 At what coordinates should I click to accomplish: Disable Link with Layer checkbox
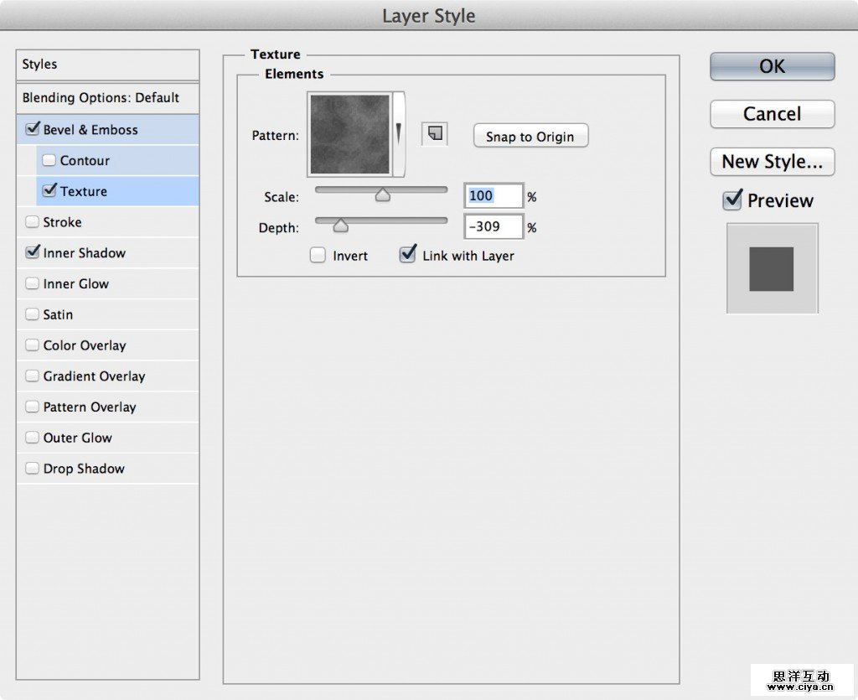408,255
